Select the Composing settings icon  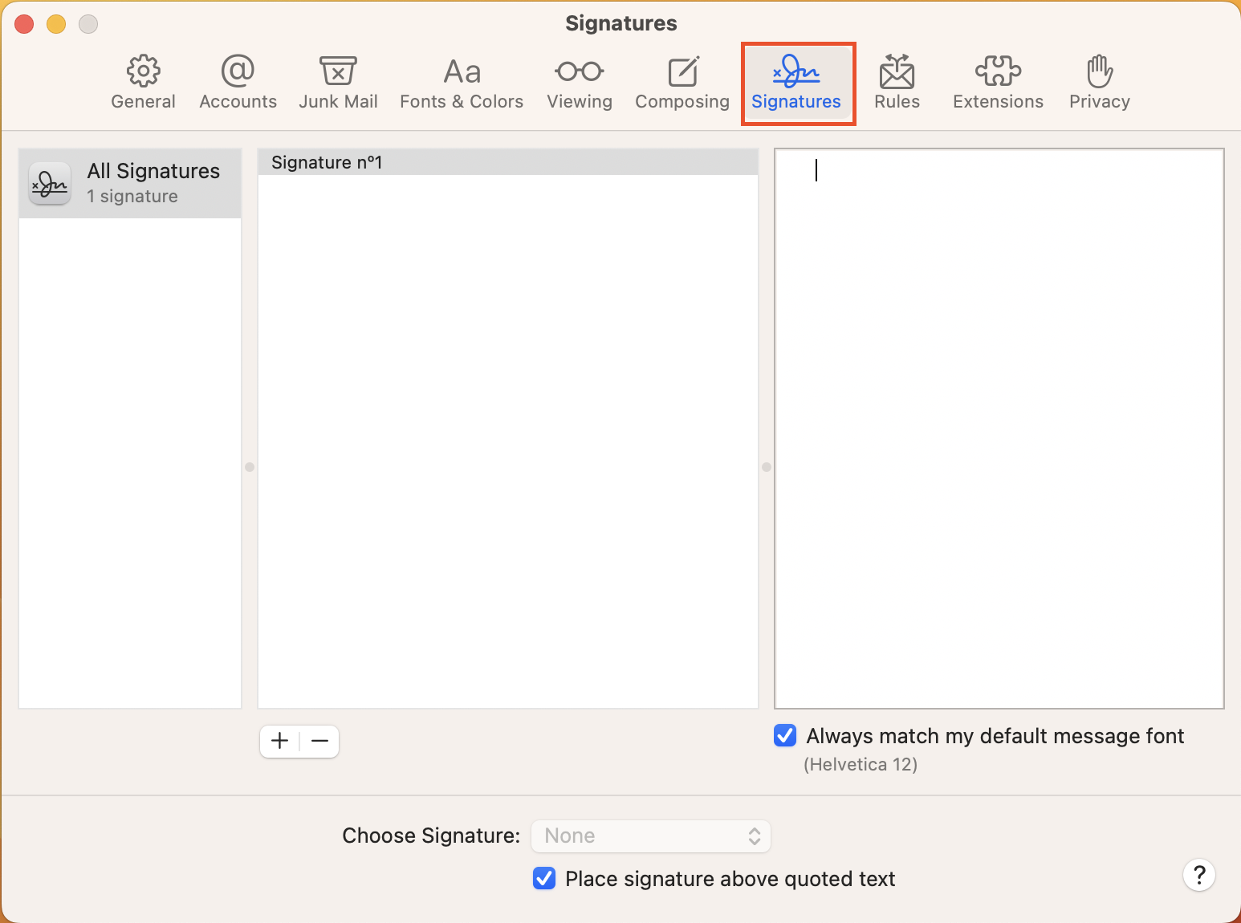click(x=682, y=80)
